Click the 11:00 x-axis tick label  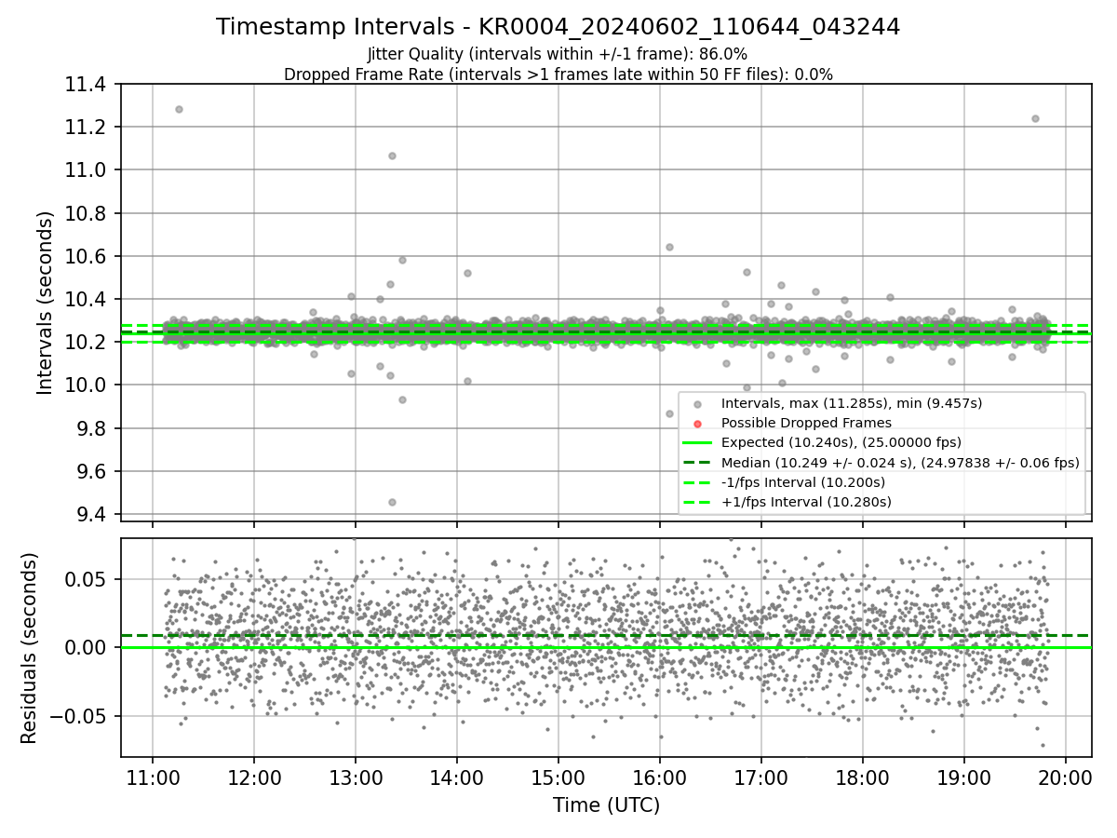point(153,776)
